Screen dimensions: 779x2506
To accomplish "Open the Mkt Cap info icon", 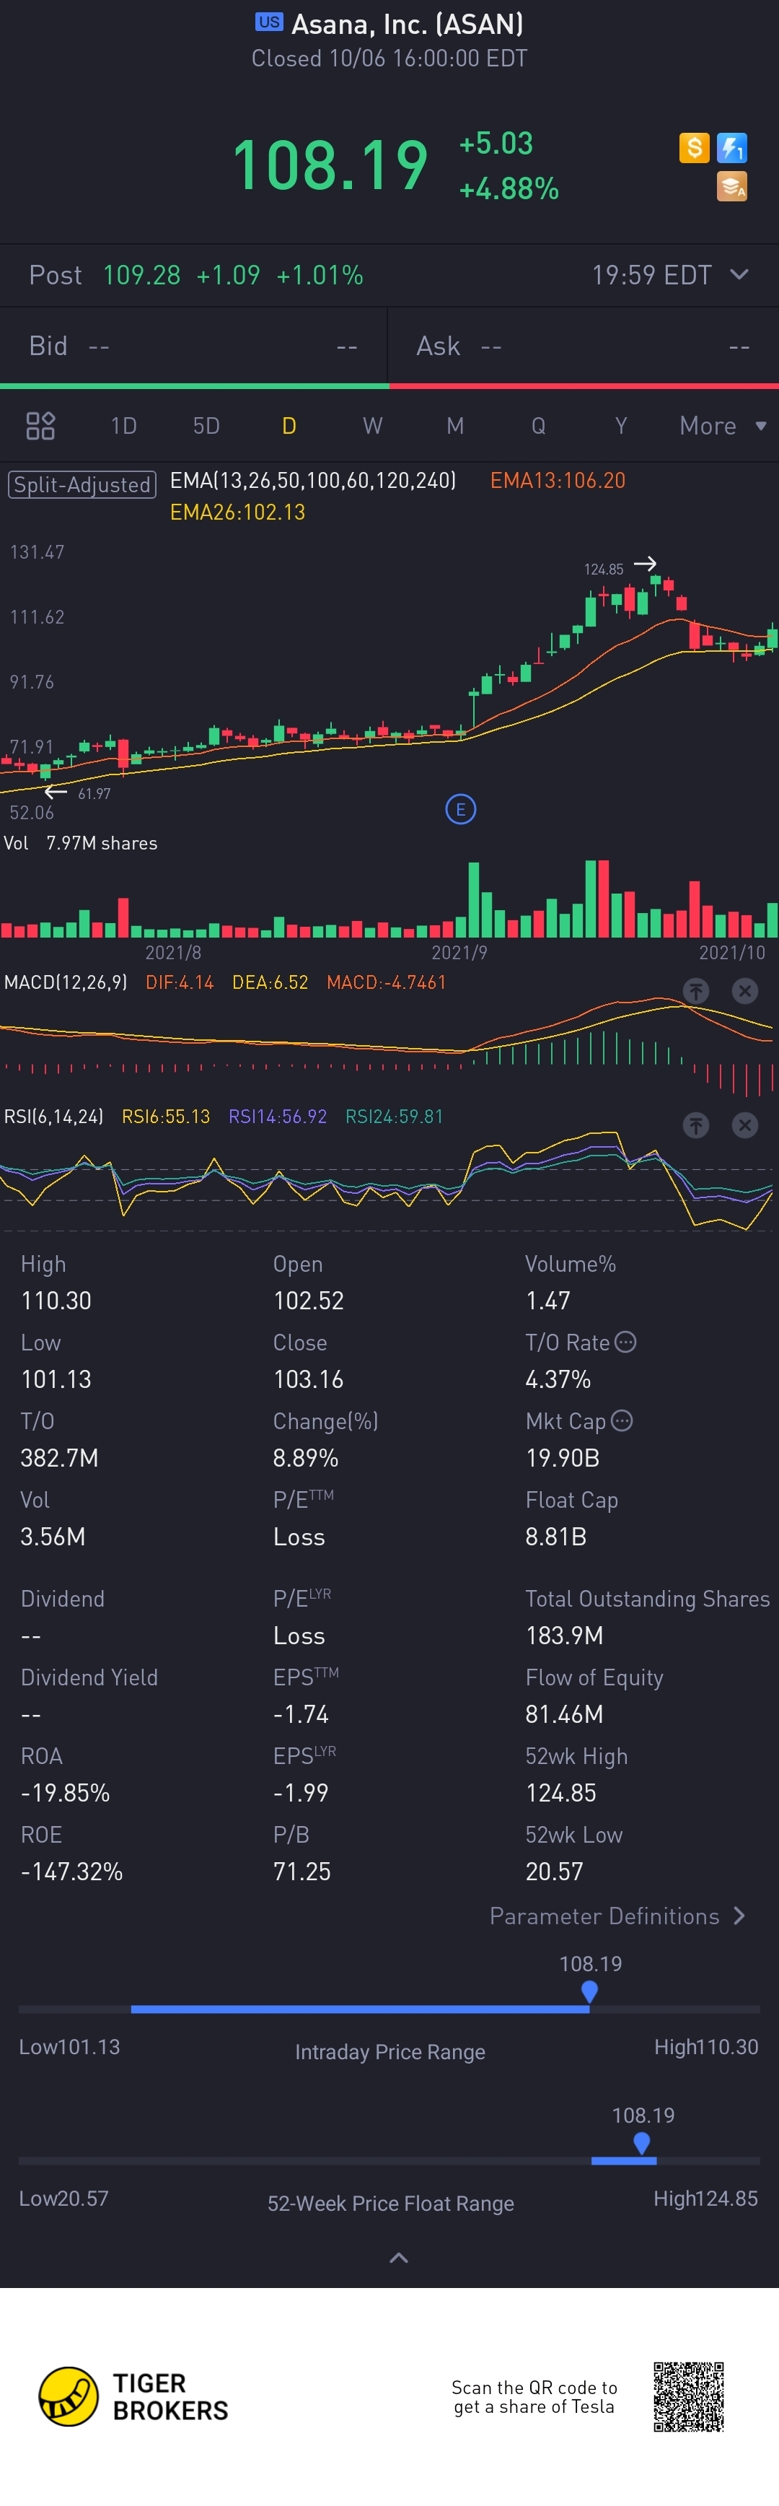I will click(x=622, y=1420).
